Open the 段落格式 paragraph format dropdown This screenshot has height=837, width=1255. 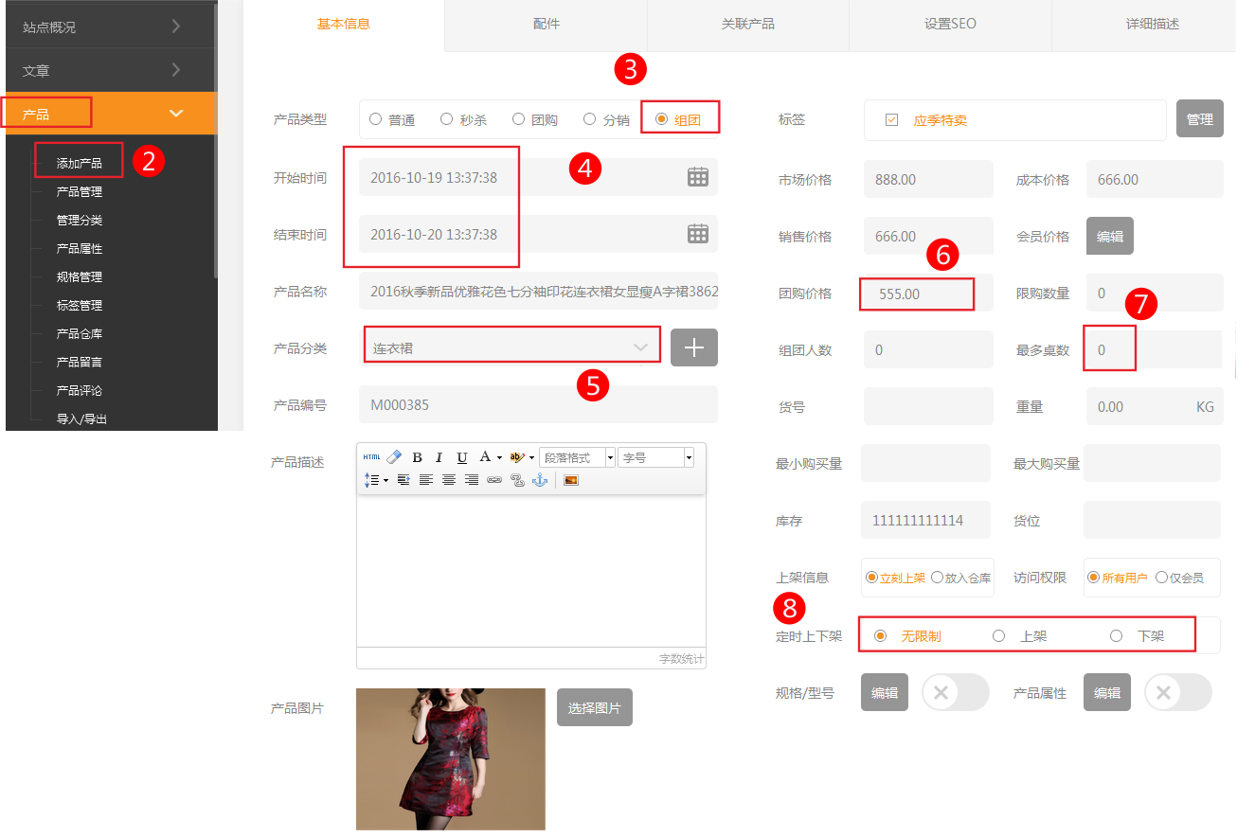coord(577,457)
